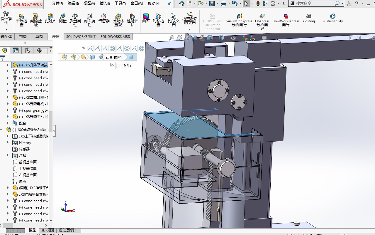
Task: Click the filter funnel in feature tree
Action: pos(3,58)
